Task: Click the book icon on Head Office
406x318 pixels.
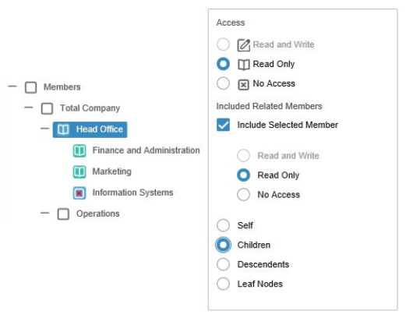Action: coord(63,129)
